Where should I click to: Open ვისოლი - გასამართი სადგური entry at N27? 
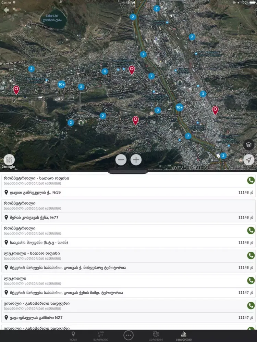pos(37,303)
